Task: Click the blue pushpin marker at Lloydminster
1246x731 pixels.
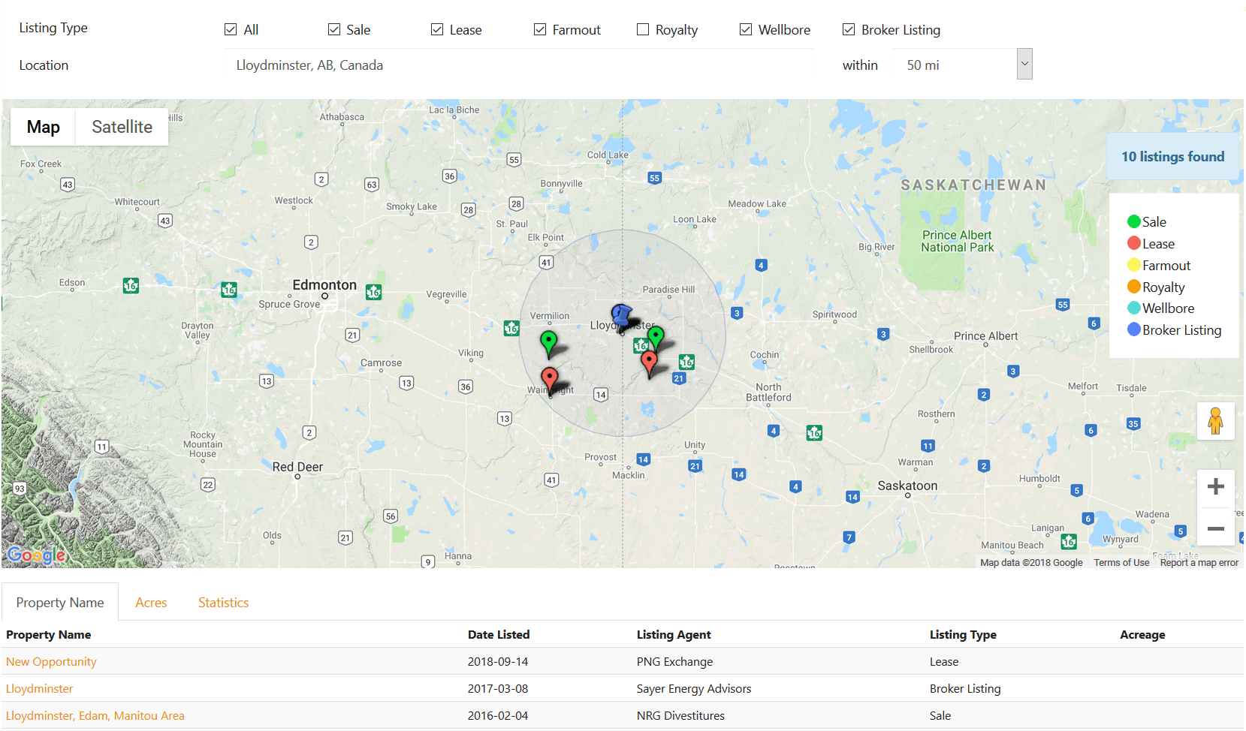Action: [x=620, y=316]
